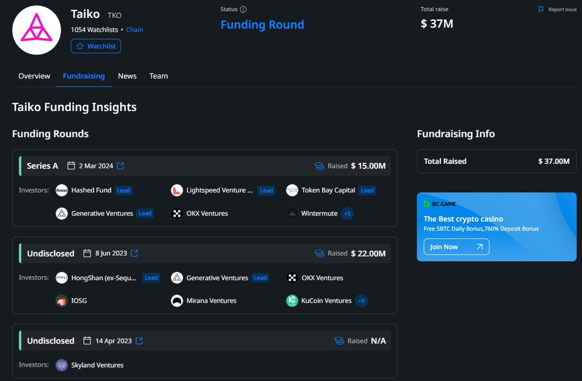Click the Report issue flag icon

(541, 10)
